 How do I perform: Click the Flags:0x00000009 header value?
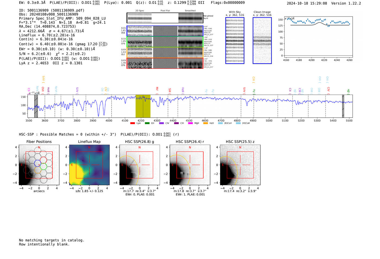pyautogui.click(x=228, y=3)
